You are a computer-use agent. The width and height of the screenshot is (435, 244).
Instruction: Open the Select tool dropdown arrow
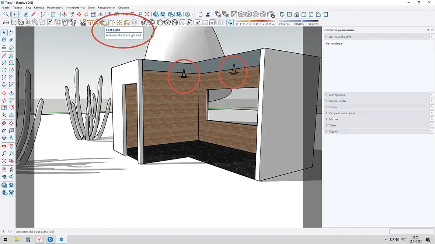20,14
